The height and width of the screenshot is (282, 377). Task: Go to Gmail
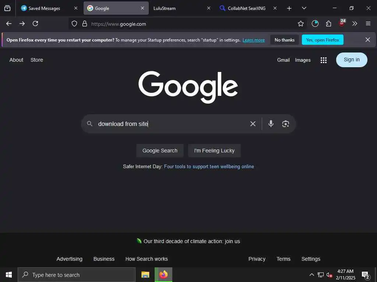283,60
